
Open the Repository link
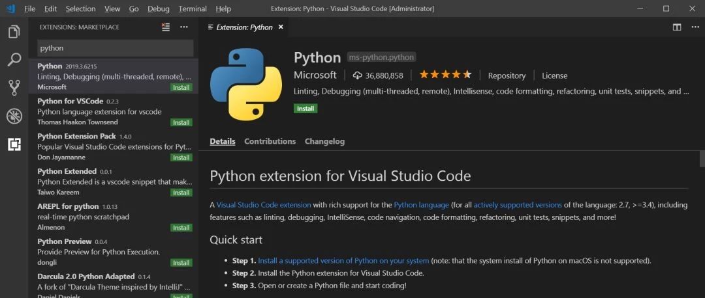click(x=507, y=75)
